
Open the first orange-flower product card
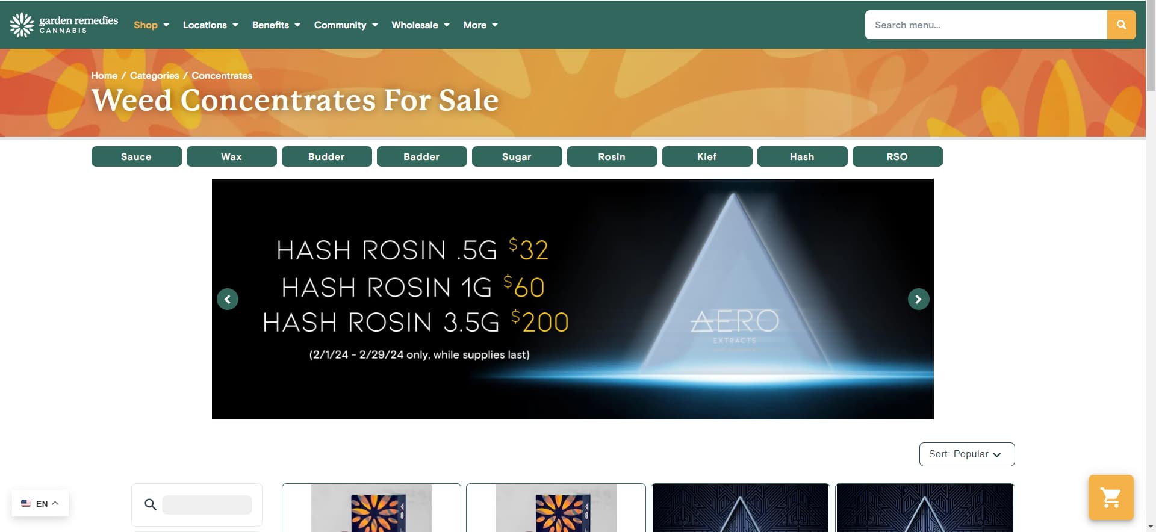pyautogui.click(x=371, y=507)
